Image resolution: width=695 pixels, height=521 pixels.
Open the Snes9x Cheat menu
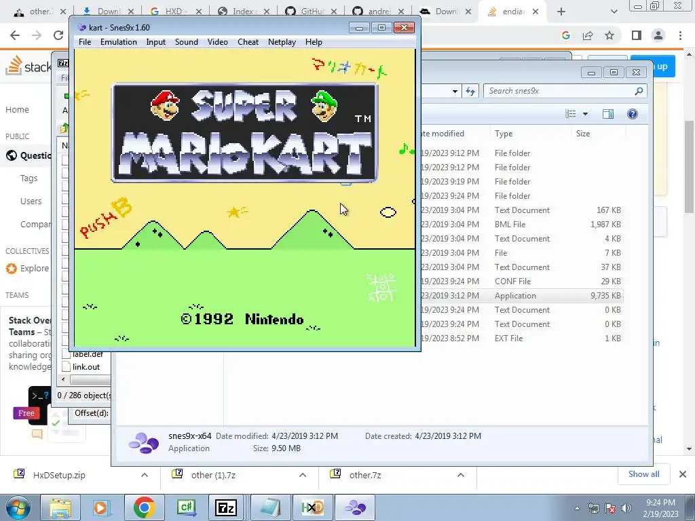[x=248, y=42]
